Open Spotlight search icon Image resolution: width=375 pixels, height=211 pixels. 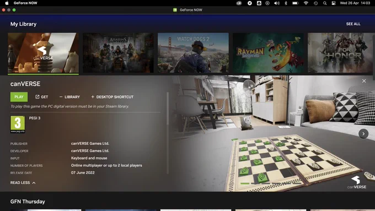tap(325, 3)
